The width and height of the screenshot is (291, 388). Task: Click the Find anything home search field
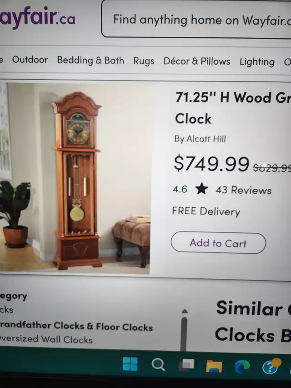click(196, 19)
